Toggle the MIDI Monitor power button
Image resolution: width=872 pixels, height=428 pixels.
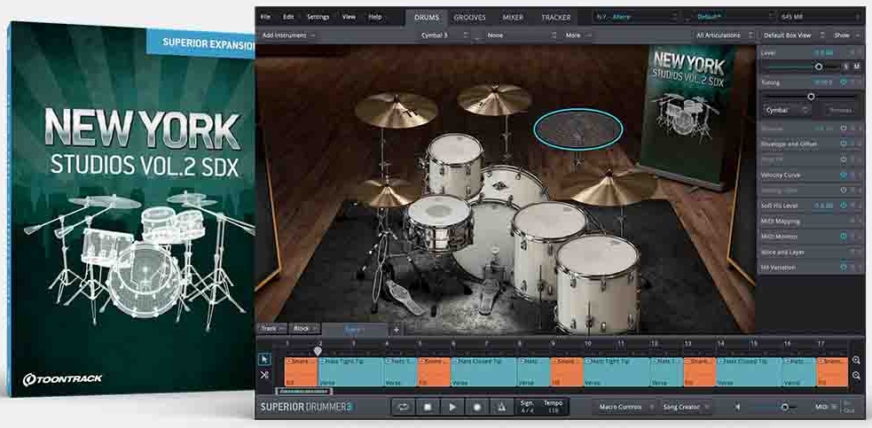pos(844,237)
